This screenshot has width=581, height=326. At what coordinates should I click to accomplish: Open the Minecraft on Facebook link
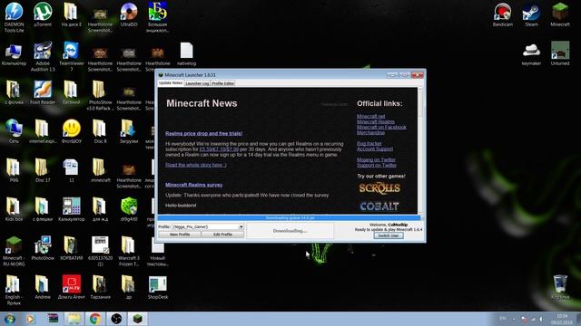[381, 127]
